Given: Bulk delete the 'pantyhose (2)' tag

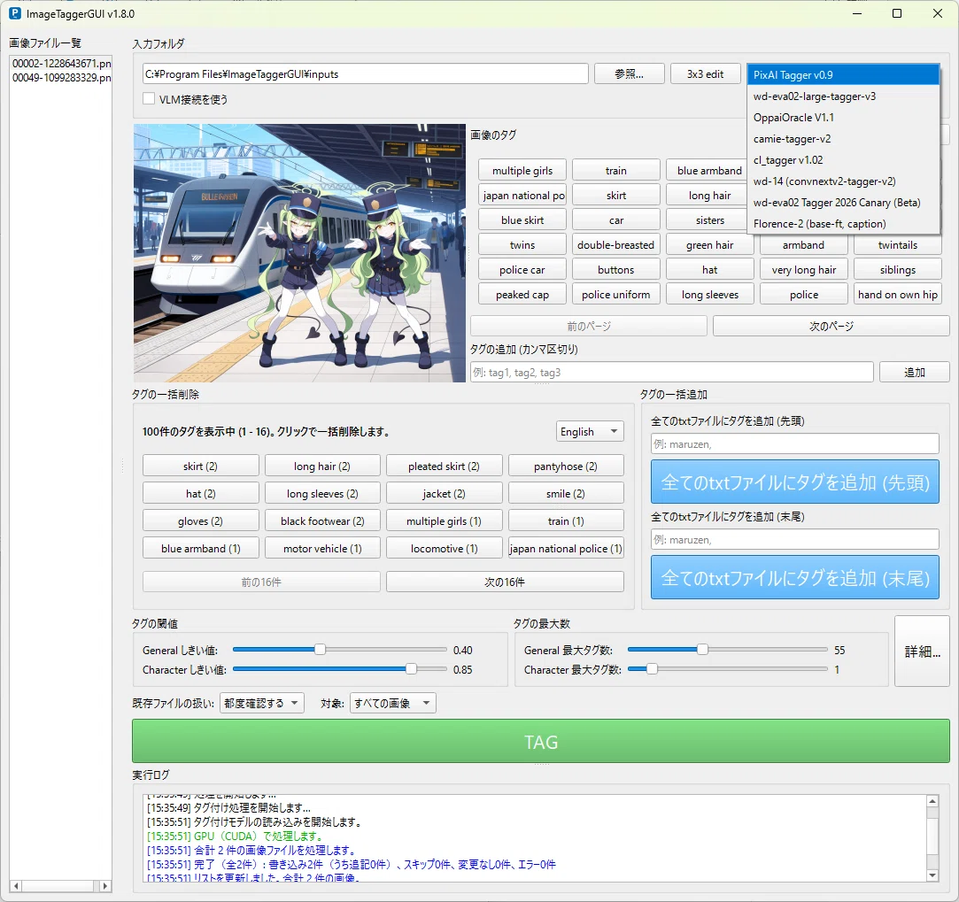Looking at the screenshot, I should tap(566, 466).
